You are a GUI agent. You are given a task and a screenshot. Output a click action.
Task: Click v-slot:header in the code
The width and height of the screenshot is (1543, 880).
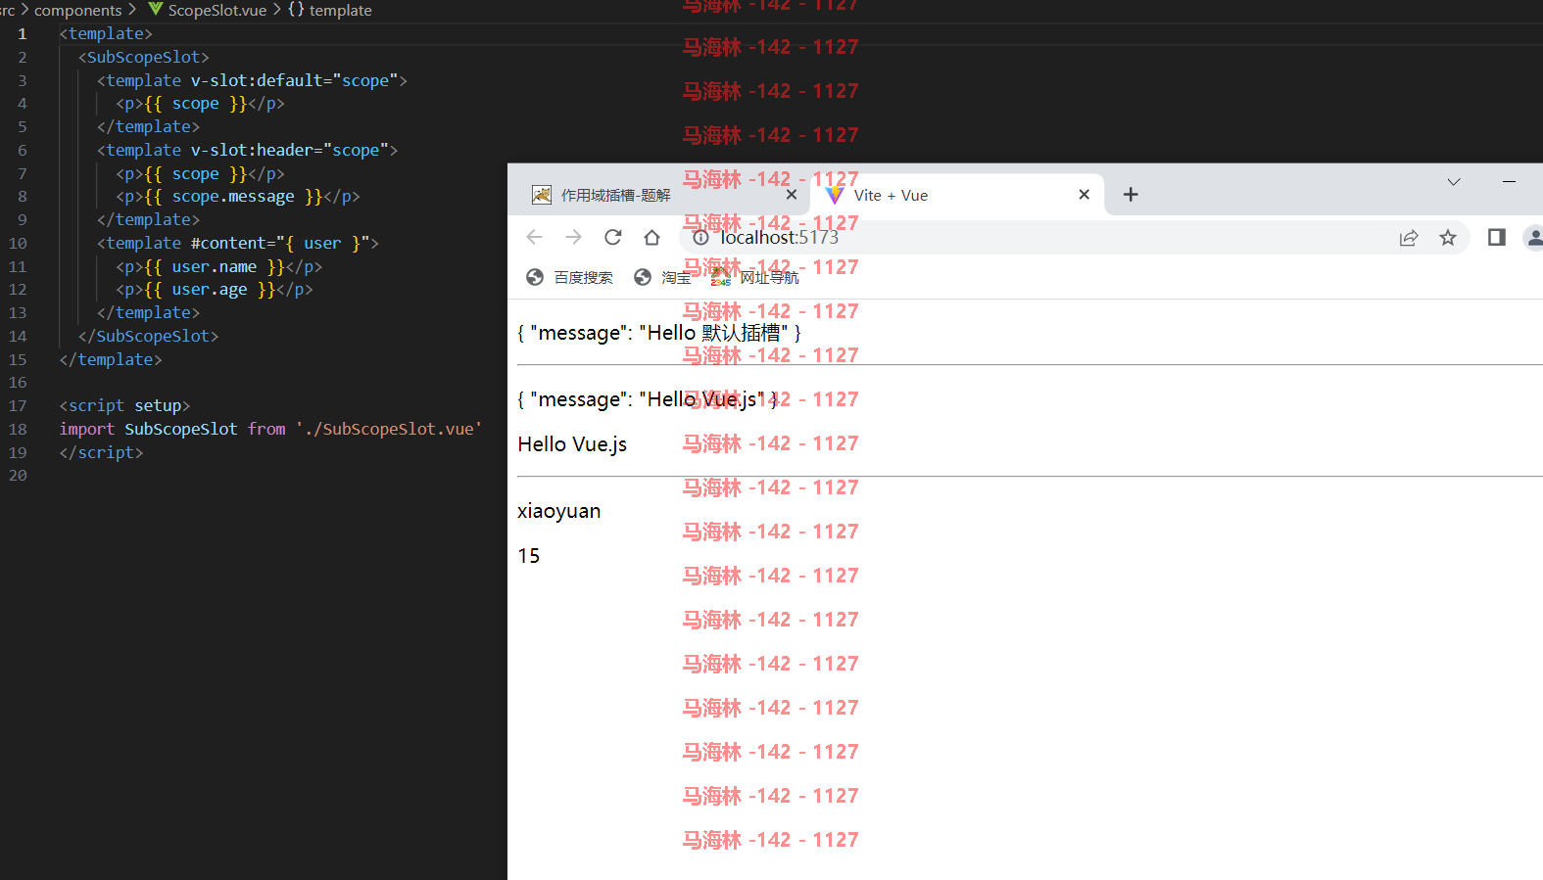pyautogui.click(x=252, y=150)
